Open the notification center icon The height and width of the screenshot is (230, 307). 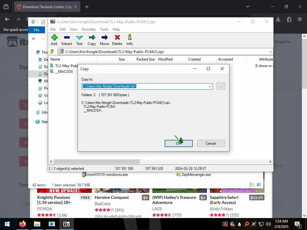pyautogui.click(x=297, y=224)
